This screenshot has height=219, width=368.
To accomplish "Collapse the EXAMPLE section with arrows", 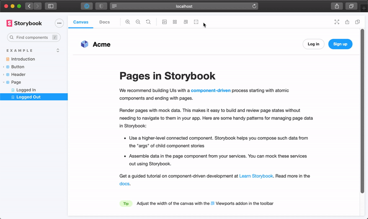I will [58, 51].
